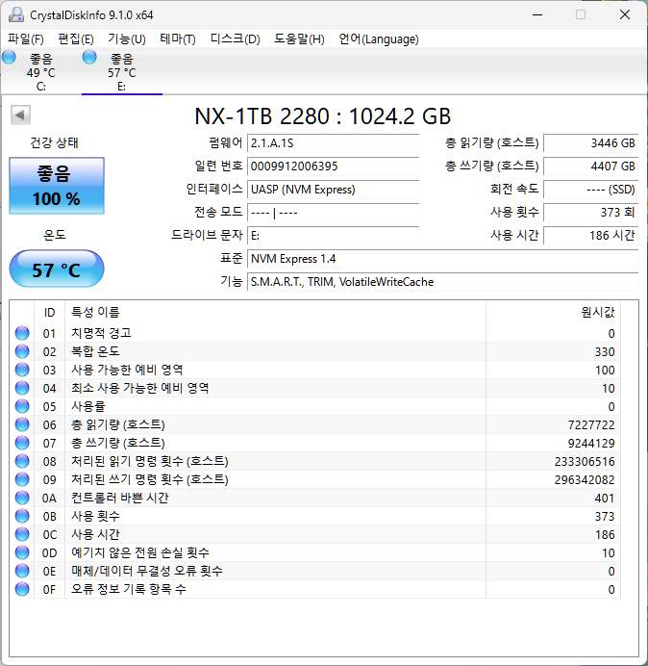Click the raw value 330 in the table
This screenshot has height=666, width=648.
click(605, 351)
